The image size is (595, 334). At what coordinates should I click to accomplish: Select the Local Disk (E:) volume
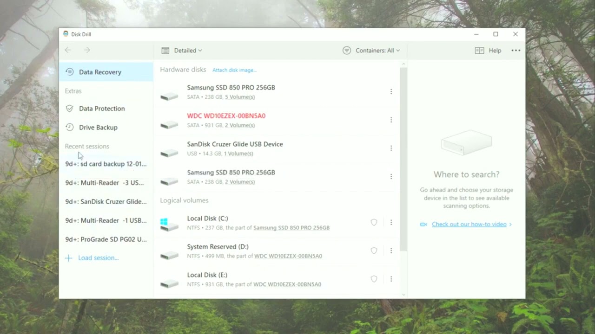click(x=276, y=279)
